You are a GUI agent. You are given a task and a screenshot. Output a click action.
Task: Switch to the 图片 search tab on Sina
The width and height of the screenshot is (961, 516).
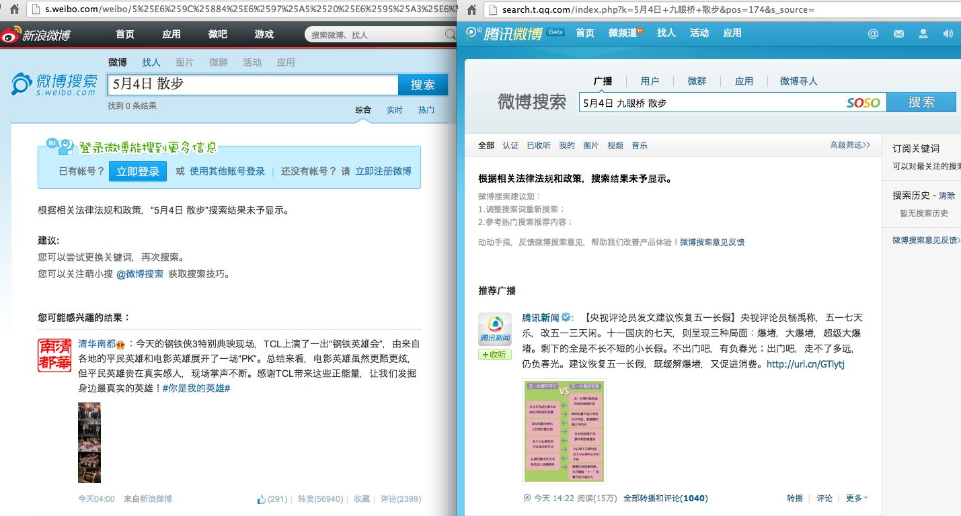pyautogui.click(x=185, y=62)
